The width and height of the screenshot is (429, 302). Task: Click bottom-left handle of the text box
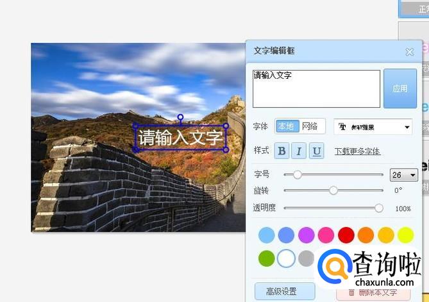point(135,149)
